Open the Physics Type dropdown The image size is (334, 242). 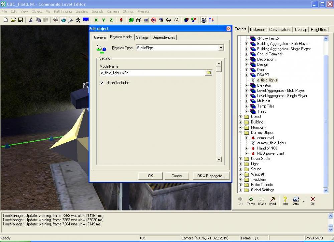221,48
